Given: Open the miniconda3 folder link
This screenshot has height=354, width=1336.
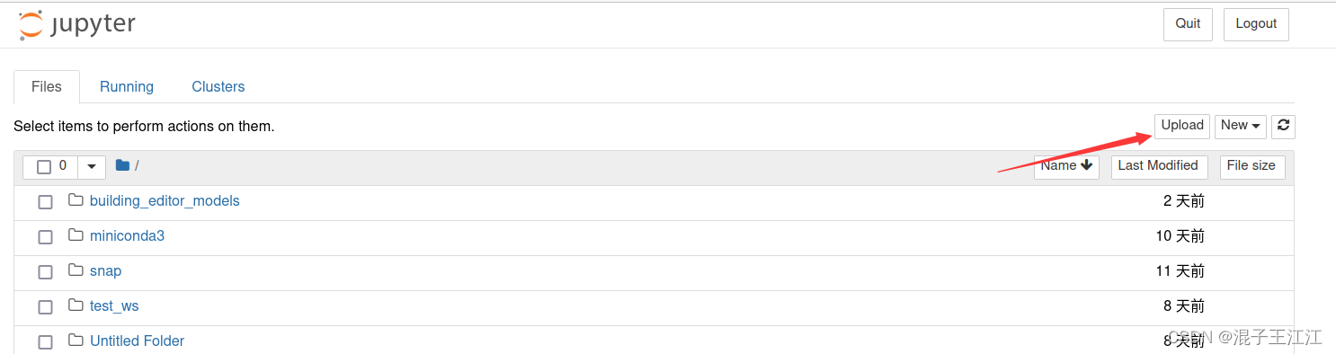Looking at the screenshot, I should pos(127,236).
